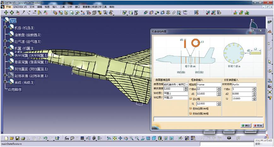Click the Print icon in bottom toolbar

(x=23, y=138)
